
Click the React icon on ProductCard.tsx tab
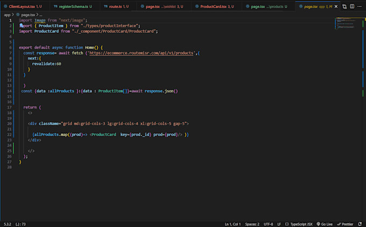197,6
